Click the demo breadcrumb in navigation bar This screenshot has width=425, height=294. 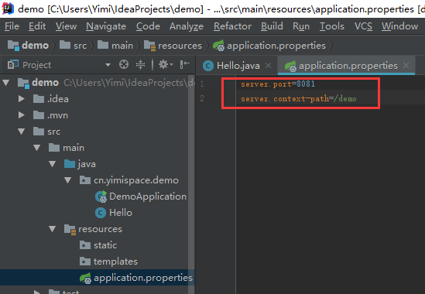tap(28, 46)
